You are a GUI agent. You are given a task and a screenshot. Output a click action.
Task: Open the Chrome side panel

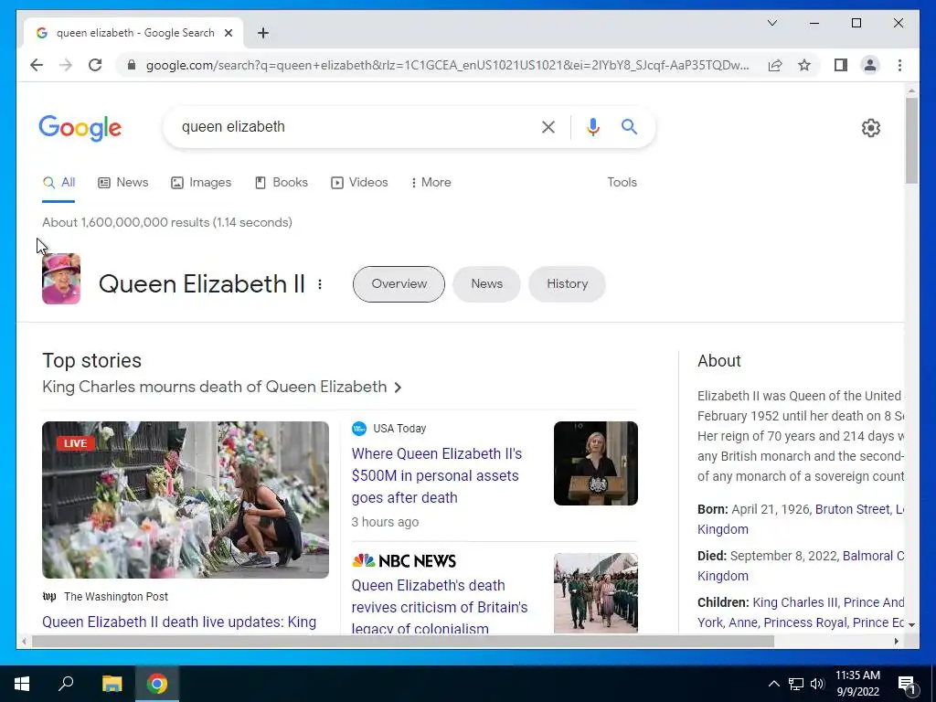(x=841, y=65)
